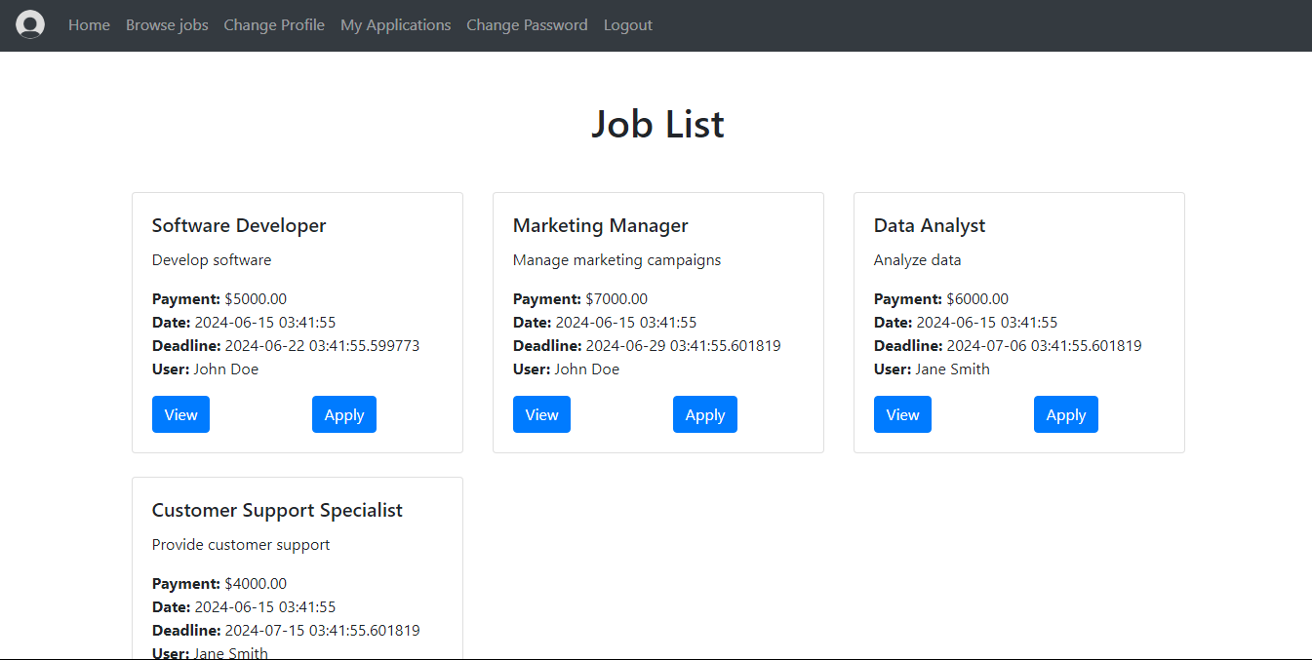The image size is (1312, 660).
Task: Click the Customer Support Specialist title
Action: (x=277, y=510)
